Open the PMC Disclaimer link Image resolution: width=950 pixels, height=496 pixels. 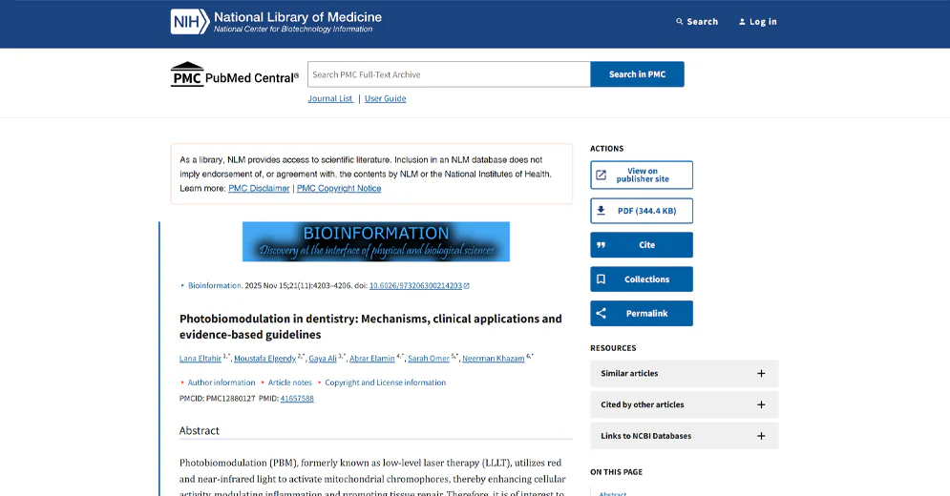259,188
